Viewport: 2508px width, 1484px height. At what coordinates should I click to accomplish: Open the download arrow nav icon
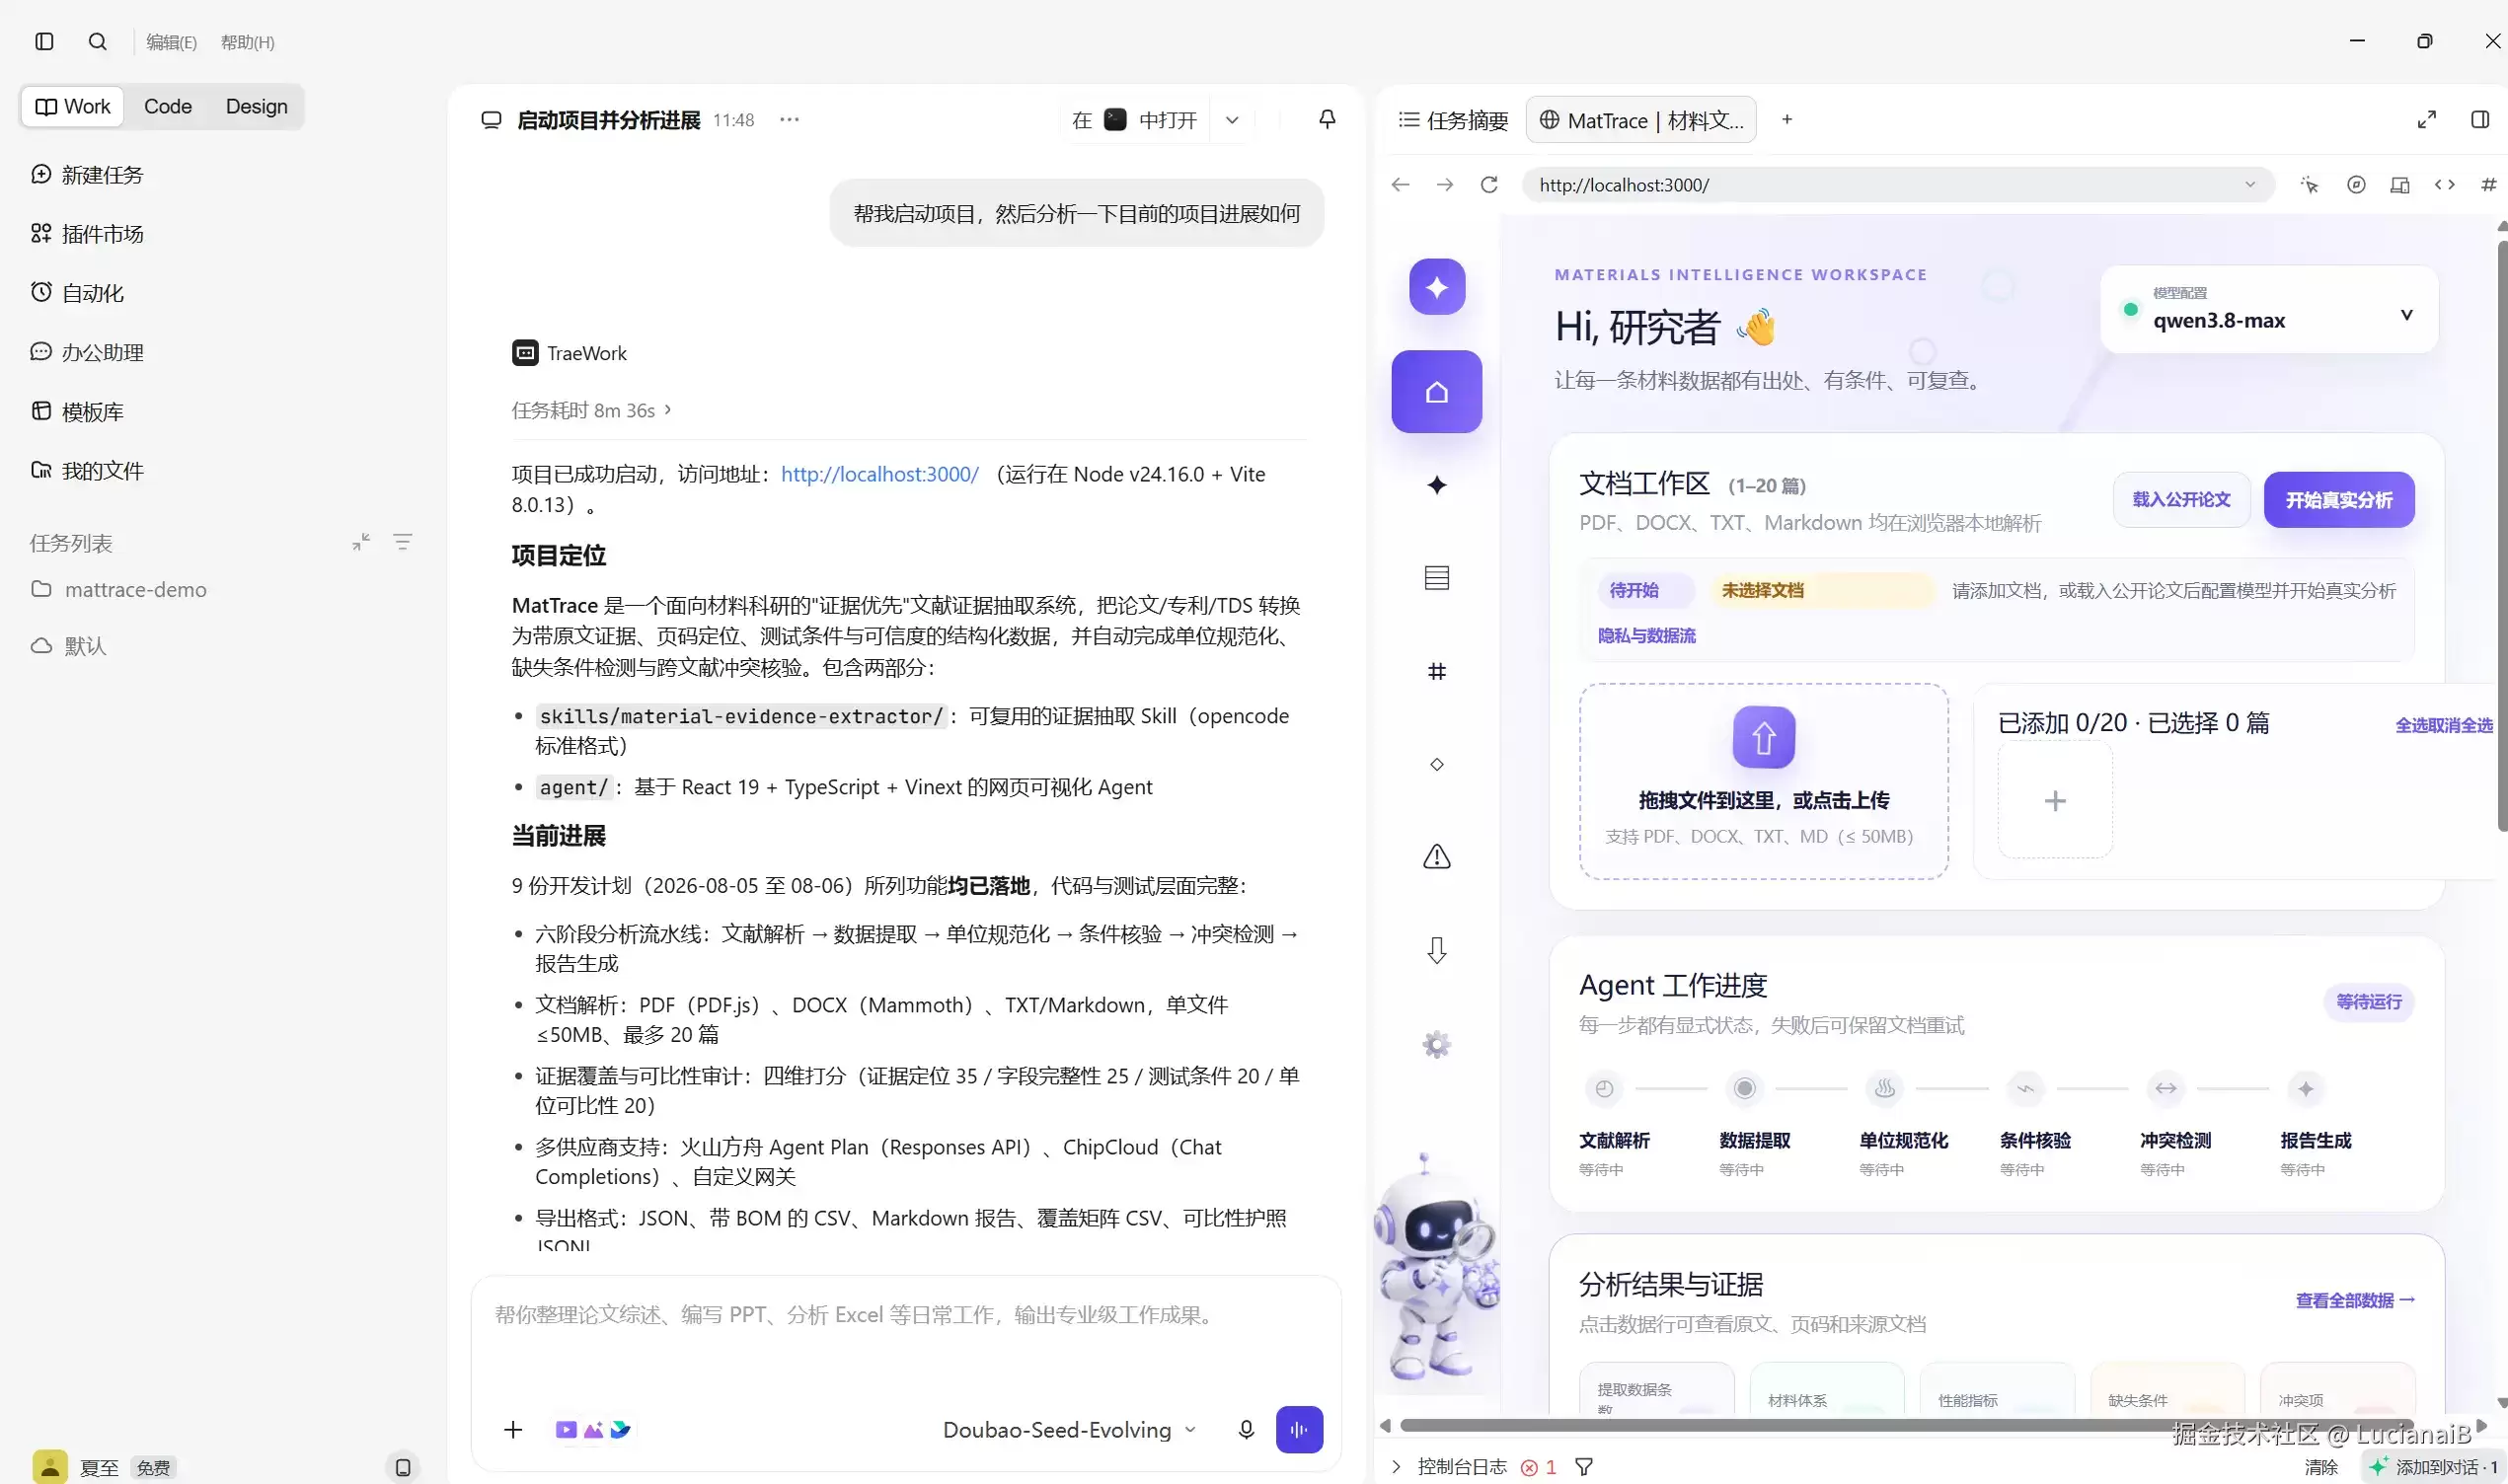(1436, 950)
